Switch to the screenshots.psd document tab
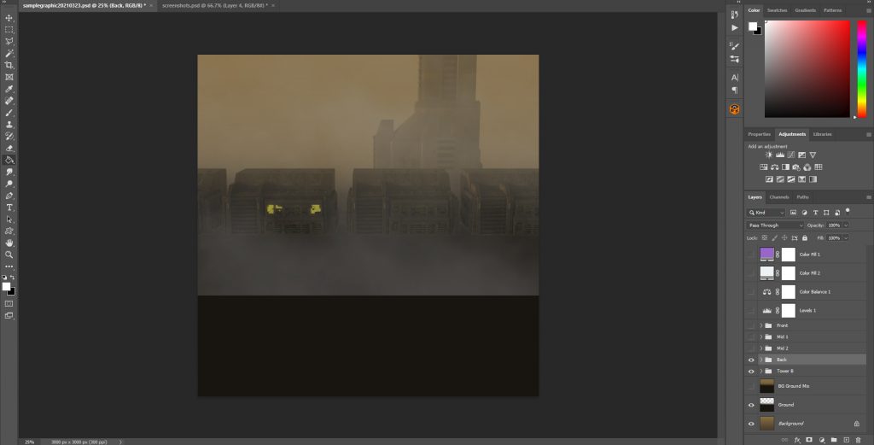The image size is (874, 445). 214,6
